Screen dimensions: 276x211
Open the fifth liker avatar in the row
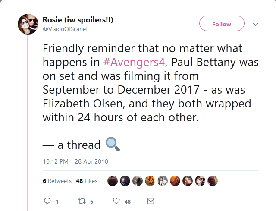pos(163,181)
